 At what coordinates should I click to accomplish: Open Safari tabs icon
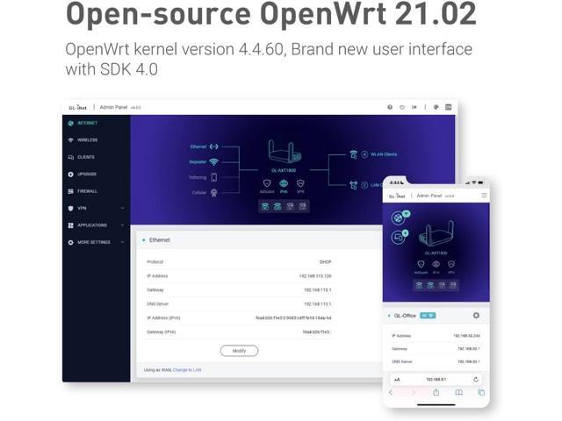pos(481,393)
